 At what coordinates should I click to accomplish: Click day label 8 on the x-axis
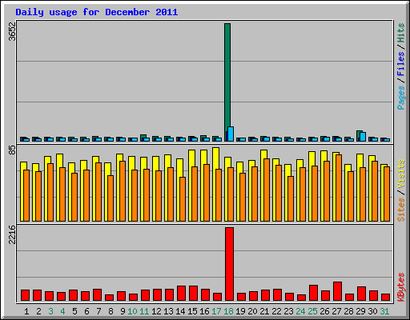[x=111, y=311]
